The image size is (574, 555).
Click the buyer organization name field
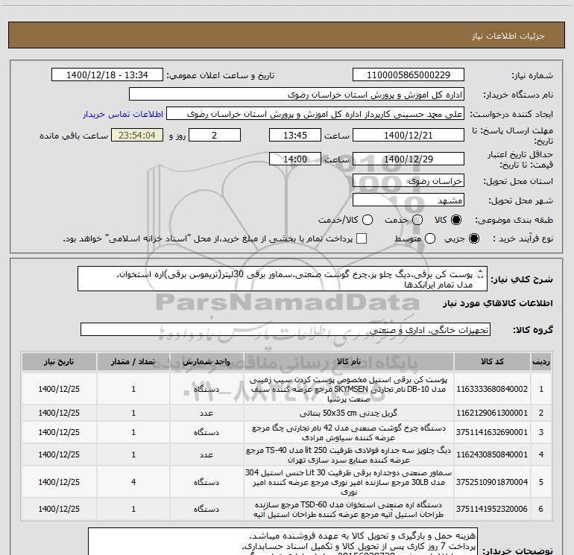(297, 94)
